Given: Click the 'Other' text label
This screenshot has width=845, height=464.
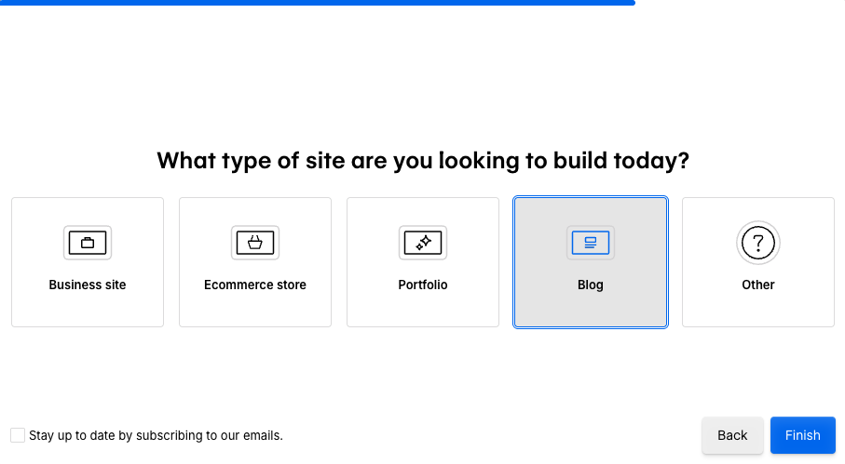Looking at the screenshot, I should click(x=757, y=285).
